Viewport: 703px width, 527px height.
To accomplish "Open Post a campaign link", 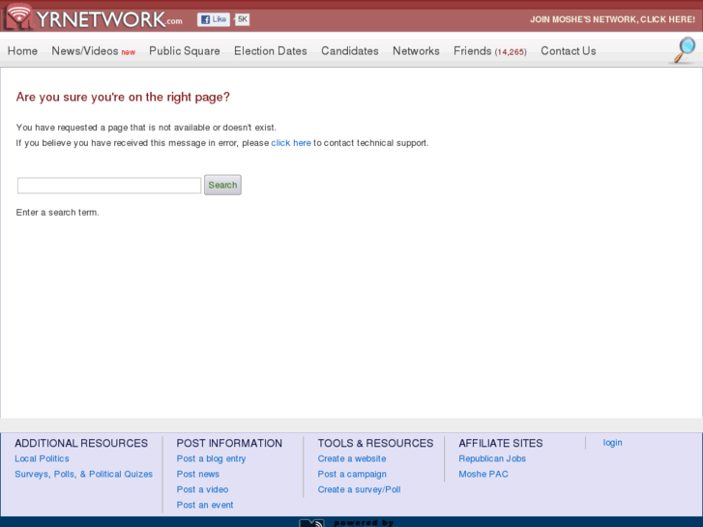I will tap(352, 474).
